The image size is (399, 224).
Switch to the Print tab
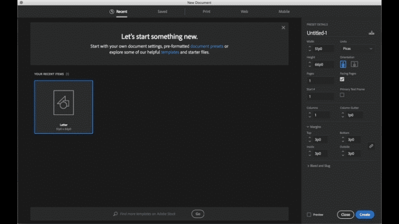pyautogui.click(x=206, y=12)
